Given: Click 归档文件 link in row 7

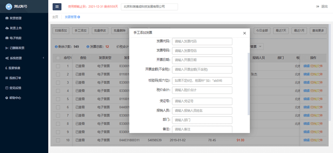Looking at the screenshot, I should pyautogui.click(x=317, y=116).
